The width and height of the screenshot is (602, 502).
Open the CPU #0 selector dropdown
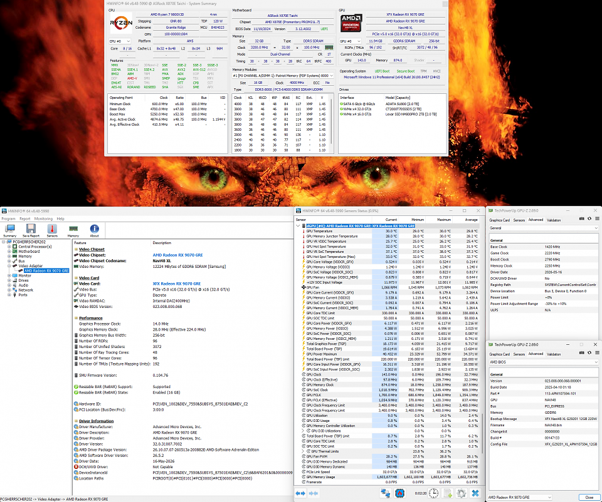pos(120,41)
